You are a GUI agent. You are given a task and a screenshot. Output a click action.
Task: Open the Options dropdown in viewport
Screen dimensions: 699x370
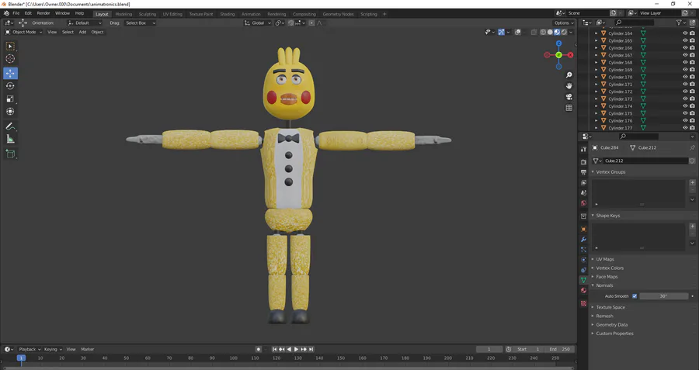point(564,22)
